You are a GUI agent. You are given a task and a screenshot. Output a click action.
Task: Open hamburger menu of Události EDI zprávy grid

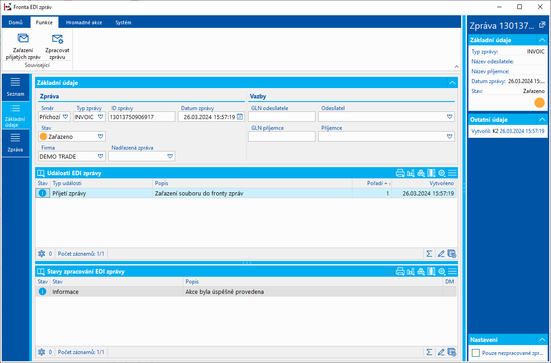coord(452,173)
